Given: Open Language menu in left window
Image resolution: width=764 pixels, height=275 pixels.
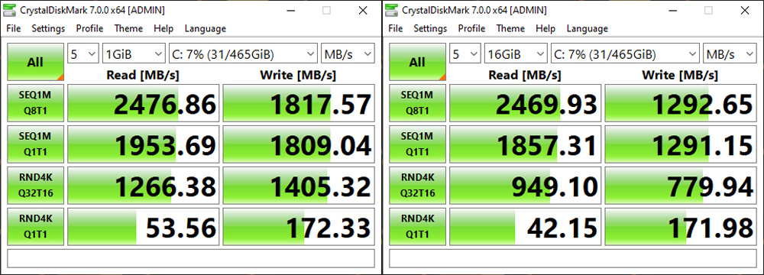Looking at the screenshot, I should coord(205,29).
